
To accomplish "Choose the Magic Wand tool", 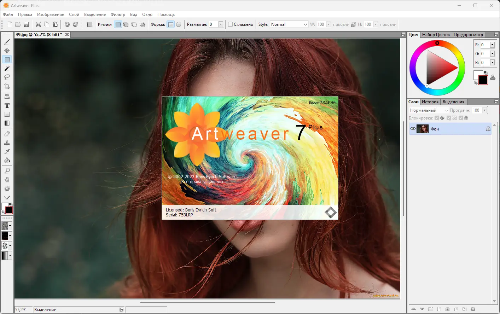I will point(7,68).
